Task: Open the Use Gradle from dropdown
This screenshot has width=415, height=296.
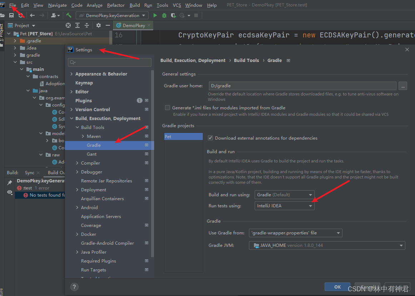Action: pos(296,233)
